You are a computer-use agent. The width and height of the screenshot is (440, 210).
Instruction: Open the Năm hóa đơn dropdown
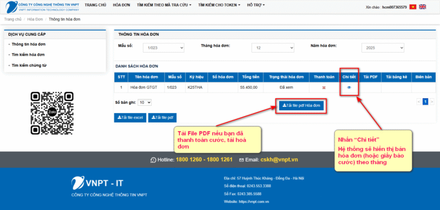[383, 48]
